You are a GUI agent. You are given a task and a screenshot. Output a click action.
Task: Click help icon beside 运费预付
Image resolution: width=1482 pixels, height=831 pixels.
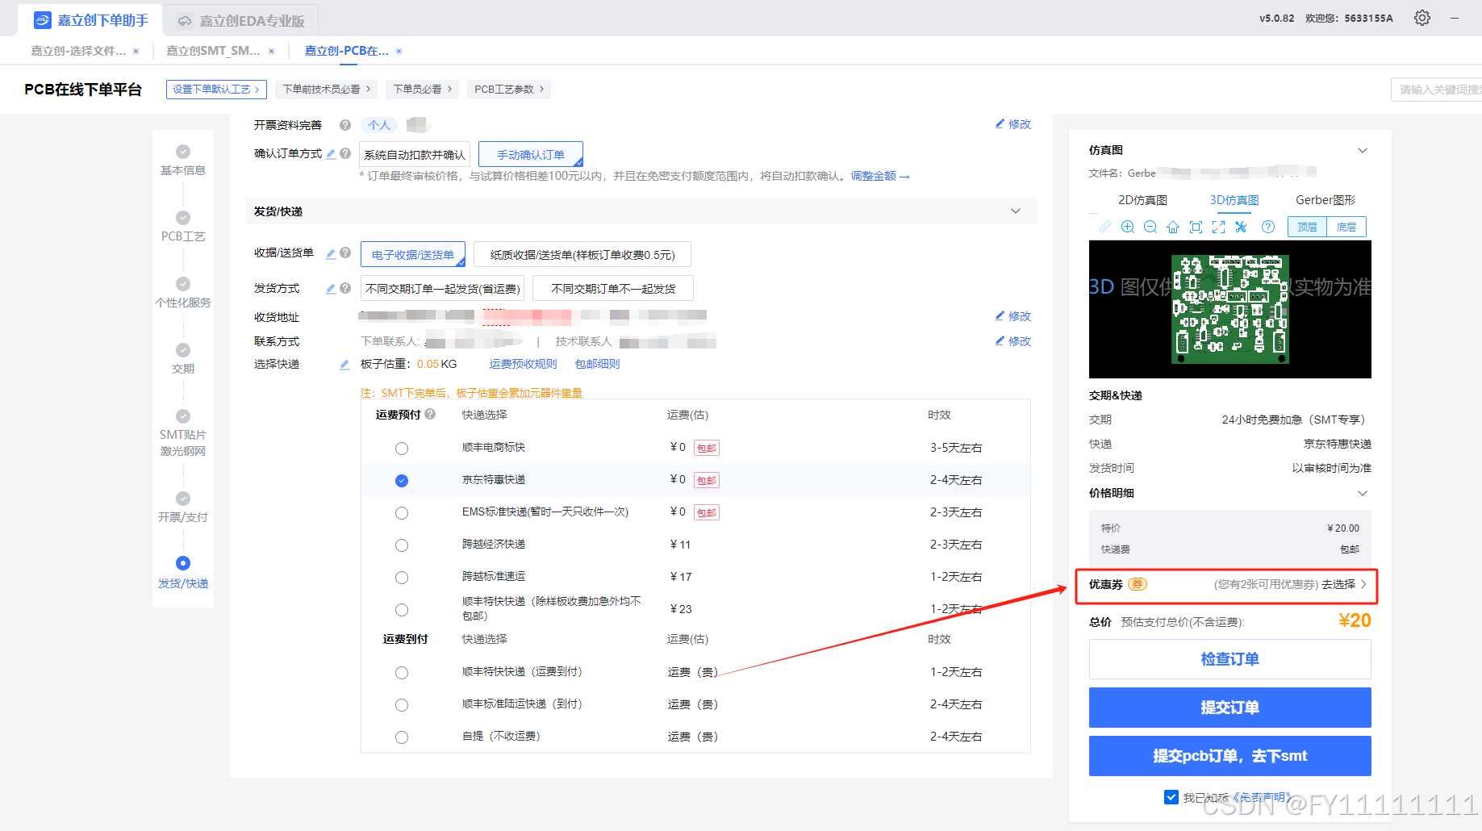coord(430,414)
